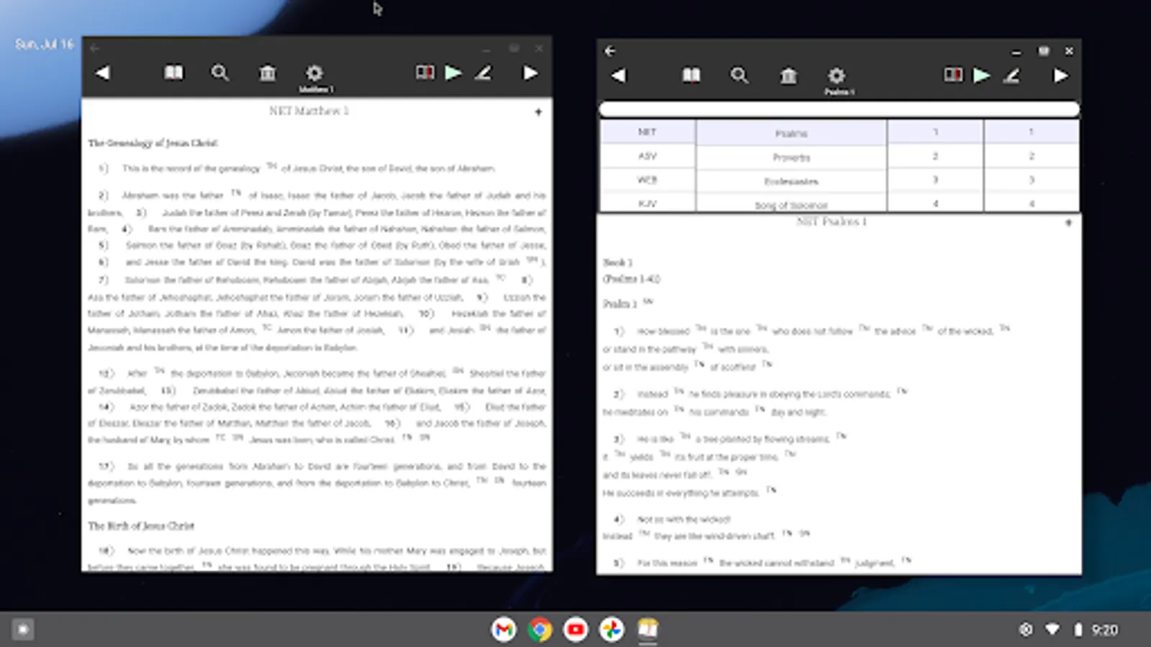Viewport: 1151px width, 647px height.
Task: Choose the ASV translation
Action: 647,156
